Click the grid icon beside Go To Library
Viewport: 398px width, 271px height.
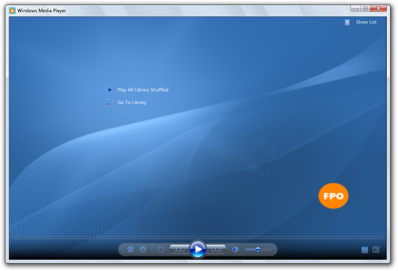[110, 103]
